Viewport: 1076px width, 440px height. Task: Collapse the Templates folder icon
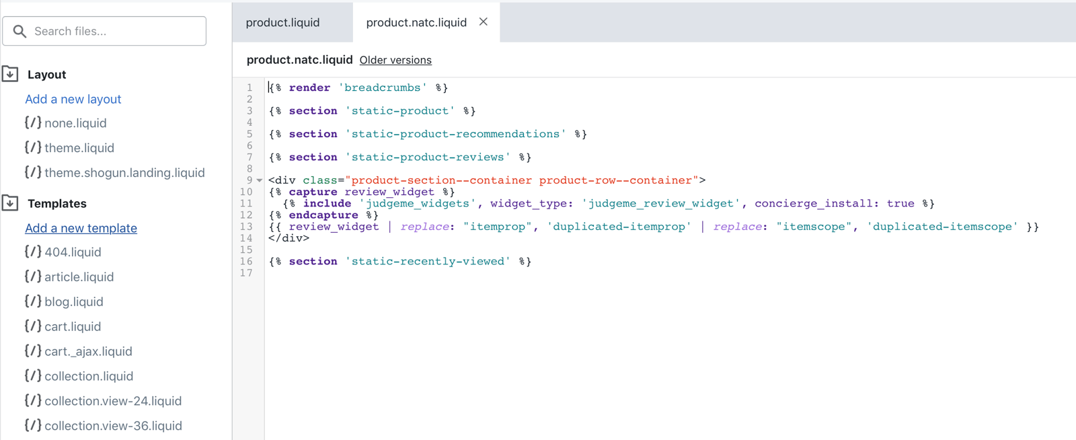10,203
